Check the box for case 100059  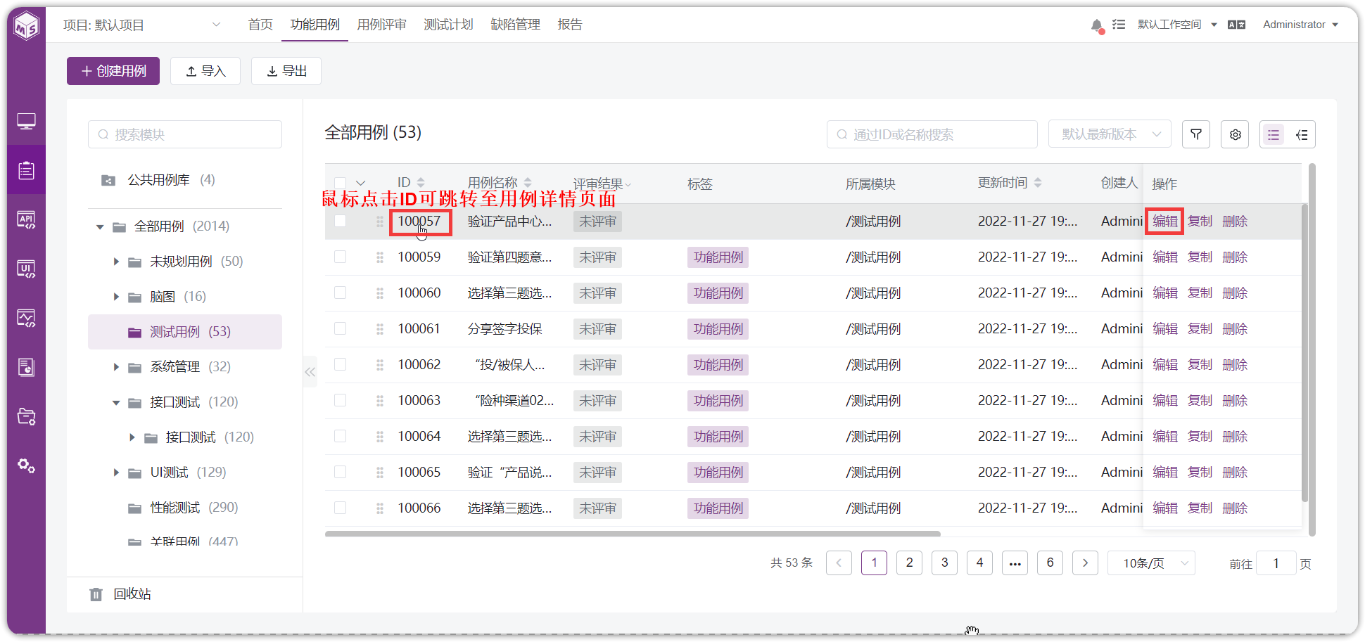[x=340, y=257]
